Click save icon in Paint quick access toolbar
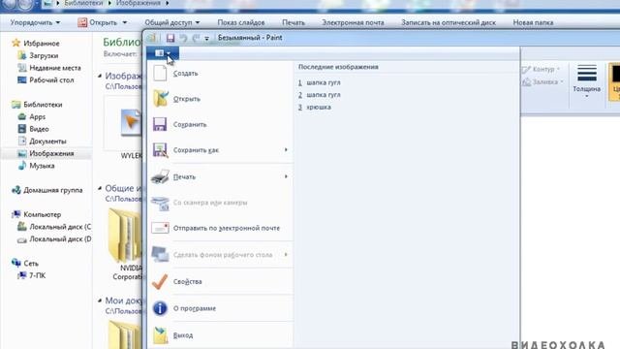The width and height of the screenshot is (620, 349). (170, 38)
